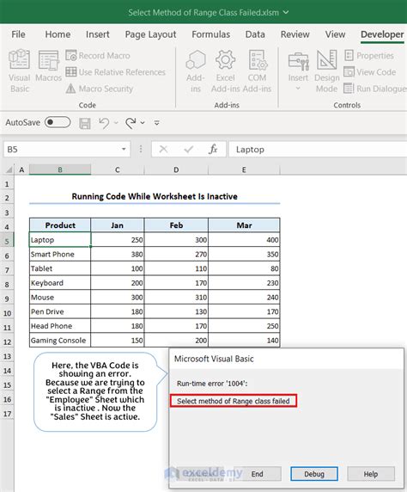Switch to the Insert ribbon tab
Image resolution: width=407 pixels, height=492 pixels.
pos(97,34)
